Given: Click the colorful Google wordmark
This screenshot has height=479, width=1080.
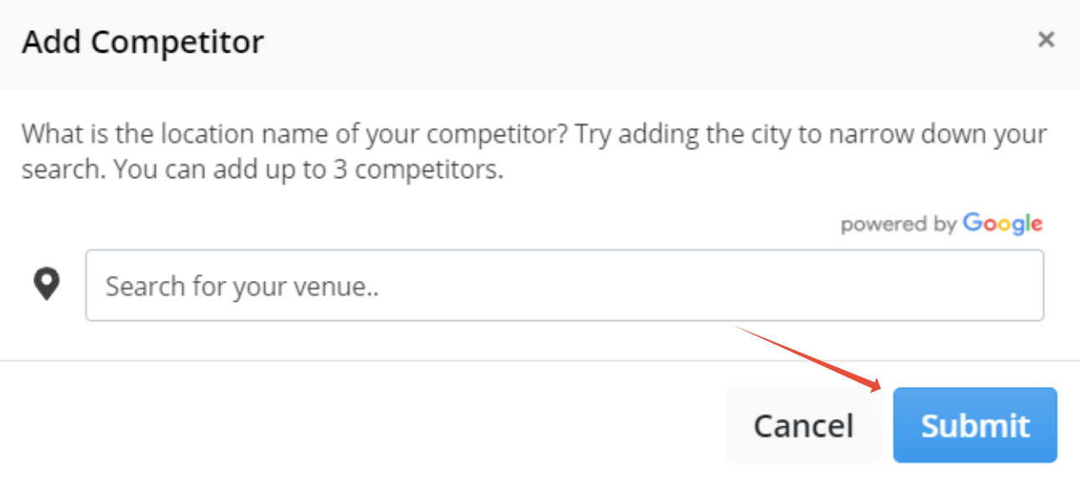Looking at the screenshot, I should [1002, 224].
